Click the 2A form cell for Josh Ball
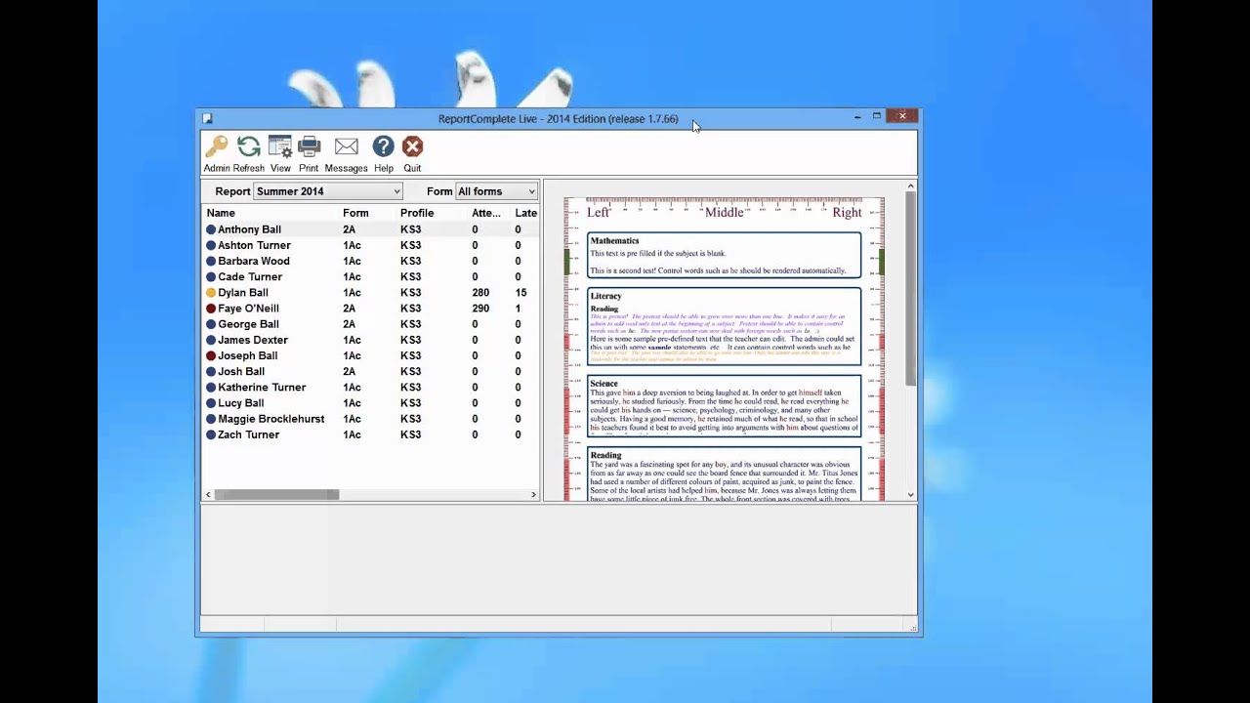 [x=350, y=372]
